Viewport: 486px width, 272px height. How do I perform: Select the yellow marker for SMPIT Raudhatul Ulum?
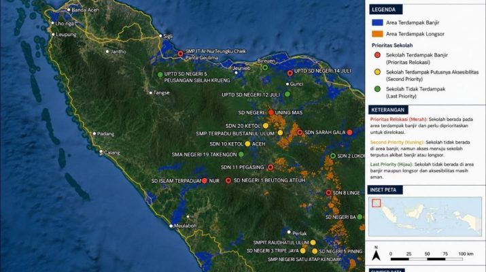click(313, 243)
